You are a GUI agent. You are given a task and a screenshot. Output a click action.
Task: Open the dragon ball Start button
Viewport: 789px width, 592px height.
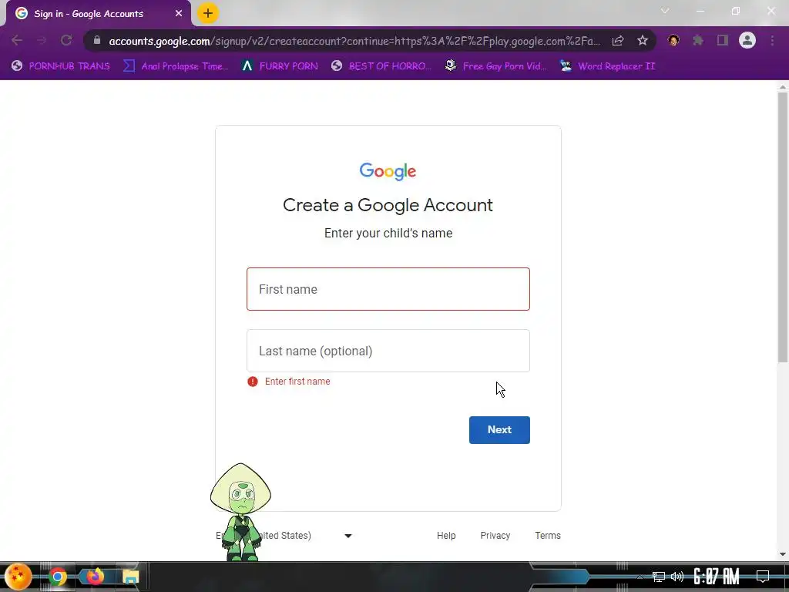click(x=18, y=577)
